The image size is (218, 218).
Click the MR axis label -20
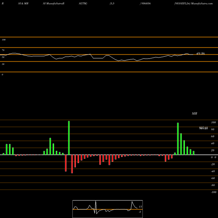pos(213,164)
